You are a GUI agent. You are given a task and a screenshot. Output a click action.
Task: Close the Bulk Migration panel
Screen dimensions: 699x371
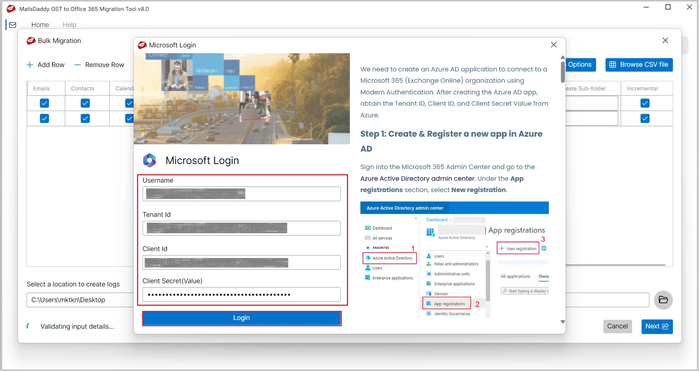[x=665, y=40]
